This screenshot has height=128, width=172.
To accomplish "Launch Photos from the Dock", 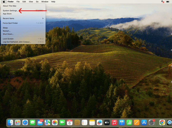I will [55, 122].
